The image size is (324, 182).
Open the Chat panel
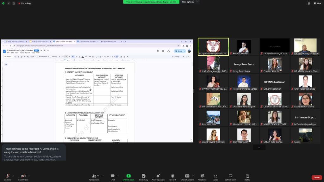click(x=113, y=177)
